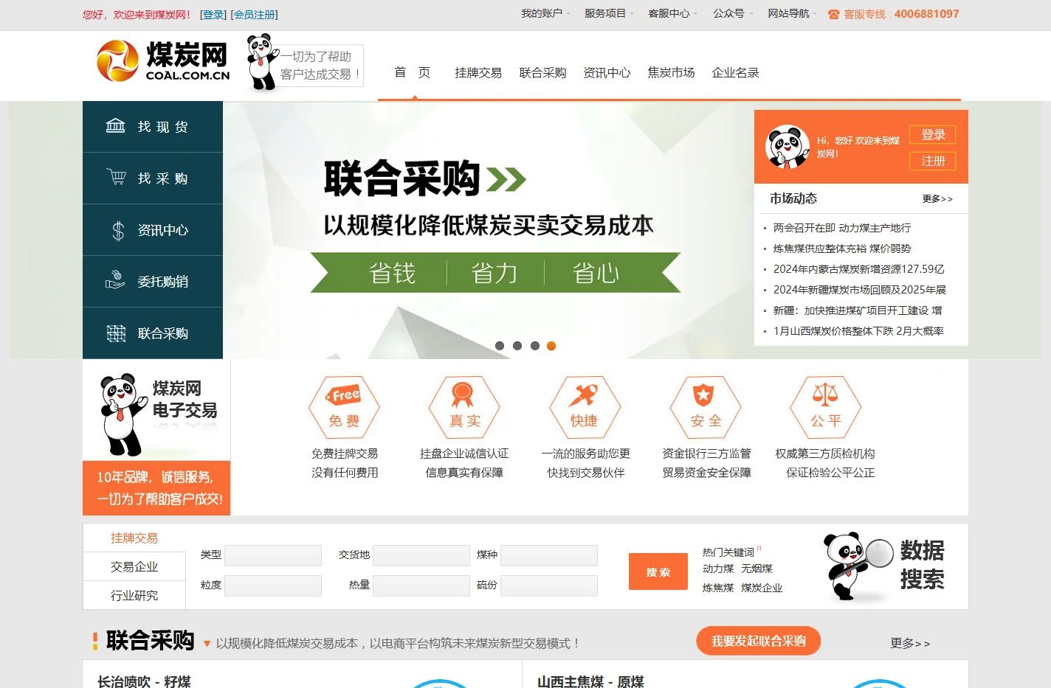Click hot keyword 煤炭企业

click(x=762, y=588)
